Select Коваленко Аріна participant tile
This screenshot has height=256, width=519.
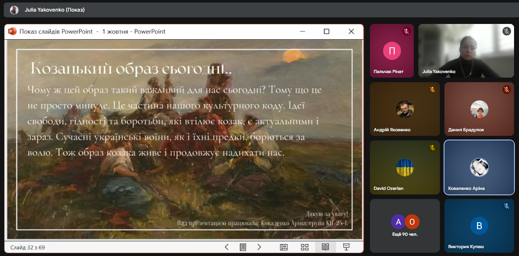(x=479, y=167)
